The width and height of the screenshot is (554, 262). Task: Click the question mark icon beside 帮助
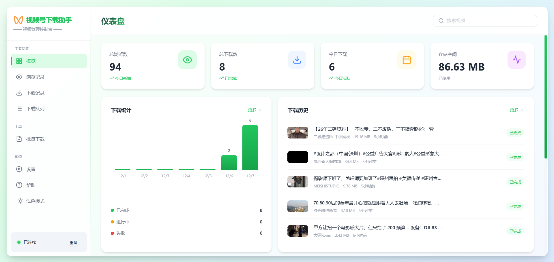tap(19, 185)
